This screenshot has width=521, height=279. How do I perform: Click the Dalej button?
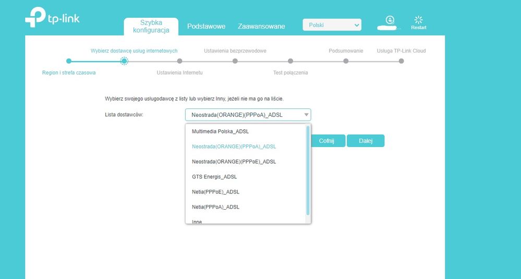366,141
